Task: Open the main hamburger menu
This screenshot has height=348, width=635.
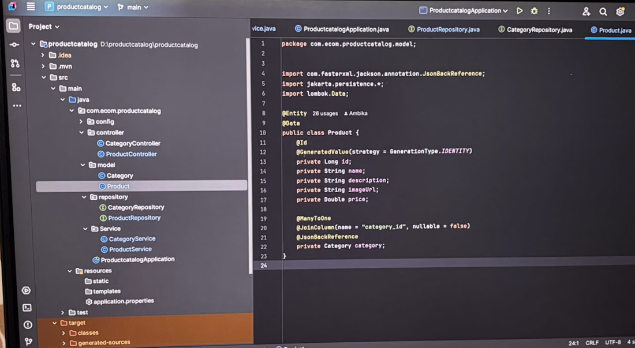Action: (x=31, y=6)
